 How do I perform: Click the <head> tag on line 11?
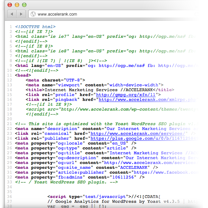(x=23, y=75)
